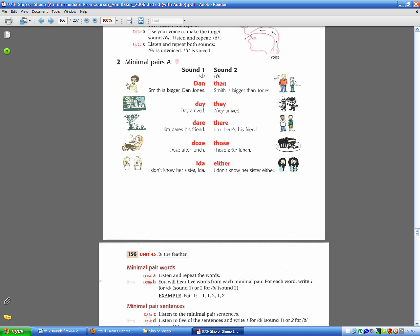
Task: Go to previous page with left arrow
Action: coord(41,21)
